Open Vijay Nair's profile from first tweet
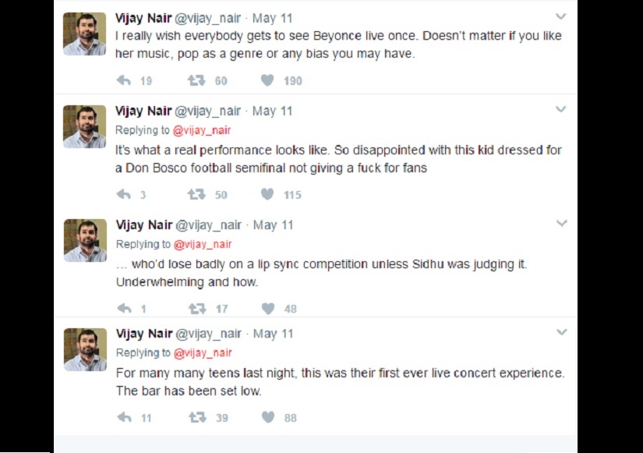 click(x=143, y=17)
